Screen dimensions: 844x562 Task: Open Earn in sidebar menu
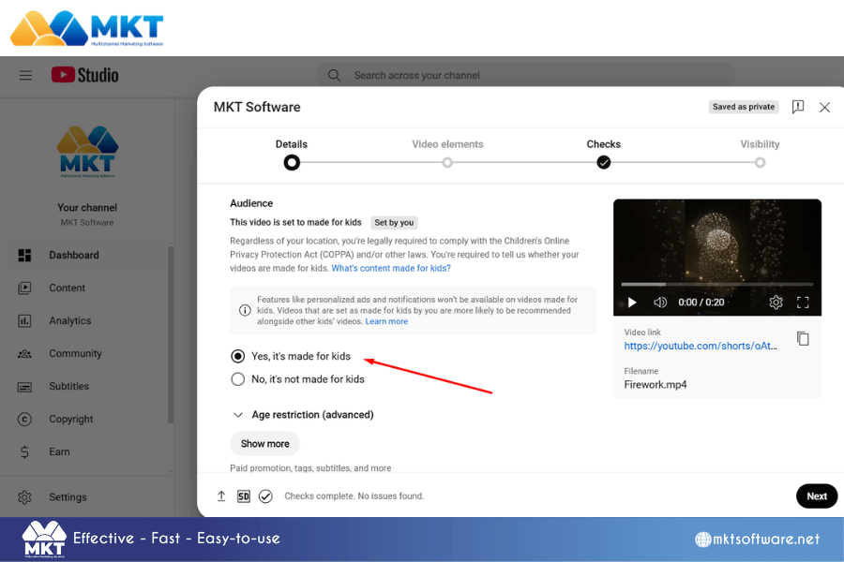tap(86, 451)
